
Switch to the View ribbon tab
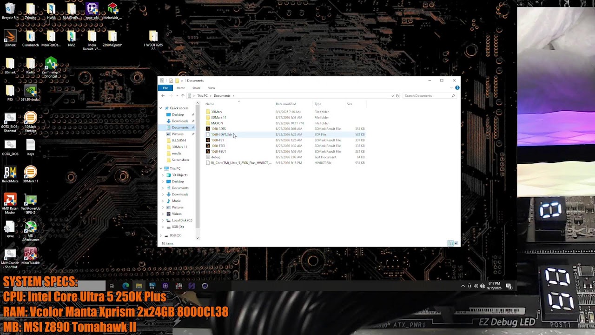212,88
